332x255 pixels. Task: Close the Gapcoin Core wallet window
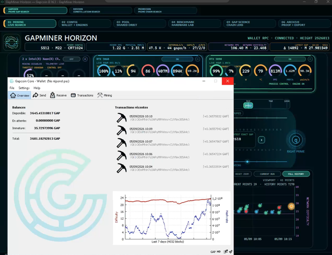(228, 81)
